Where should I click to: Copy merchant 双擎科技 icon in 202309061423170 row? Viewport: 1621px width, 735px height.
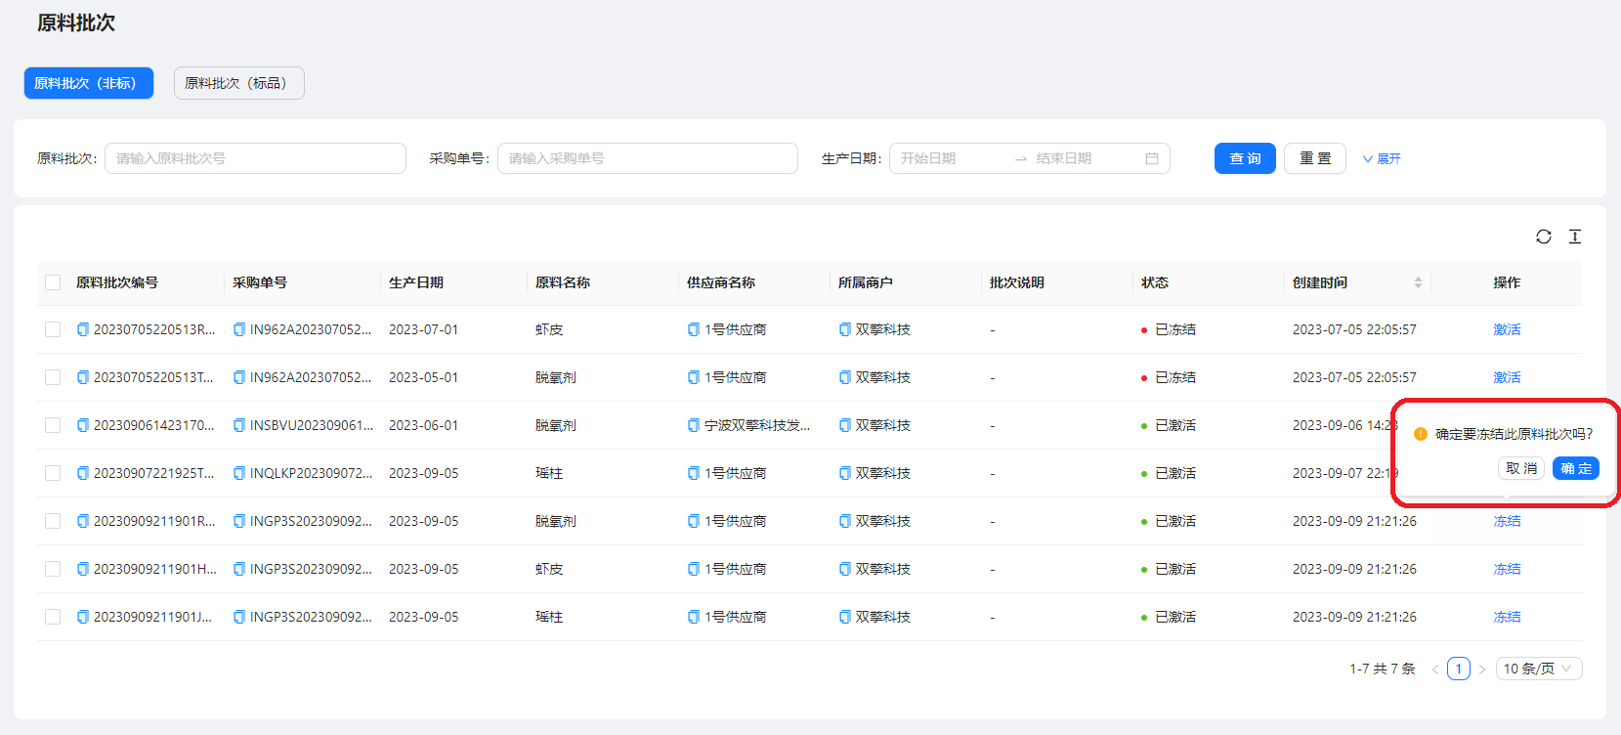[x=845, y=425]
